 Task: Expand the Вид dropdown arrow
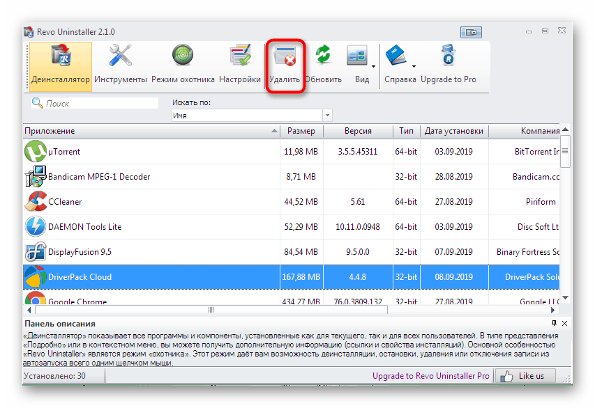pos(373,67)
